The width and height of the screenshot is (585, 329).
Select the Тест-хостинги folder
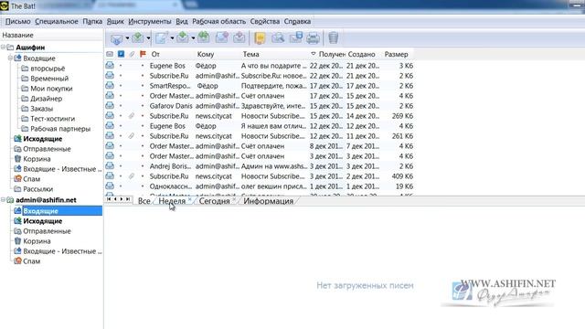(53, 119)
